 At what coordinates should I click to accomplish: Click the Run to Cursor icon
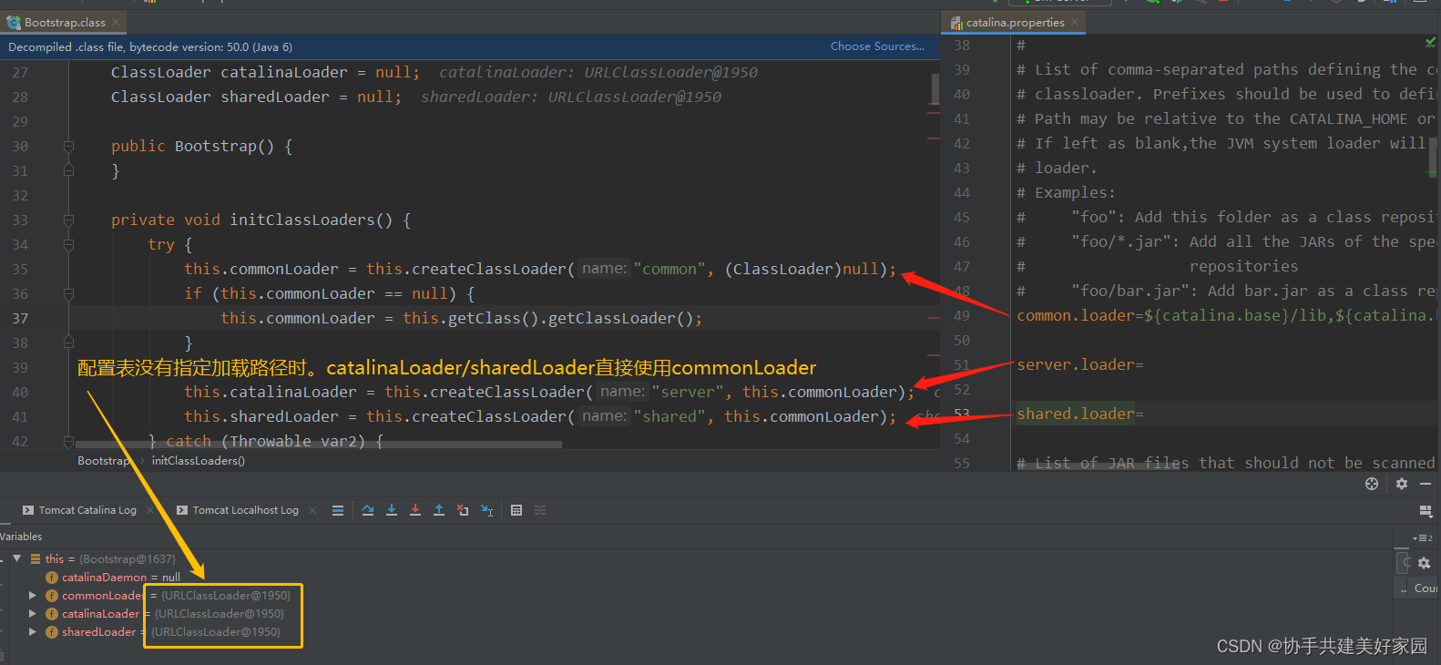pos(487,510)
